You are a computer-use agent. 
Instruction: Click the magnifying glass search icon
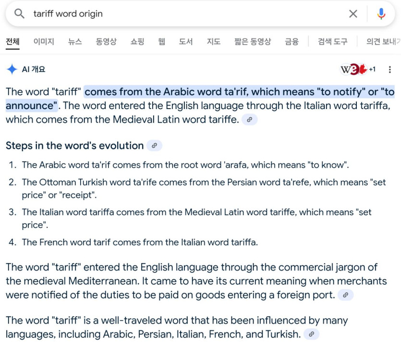[x=19, y=14]
